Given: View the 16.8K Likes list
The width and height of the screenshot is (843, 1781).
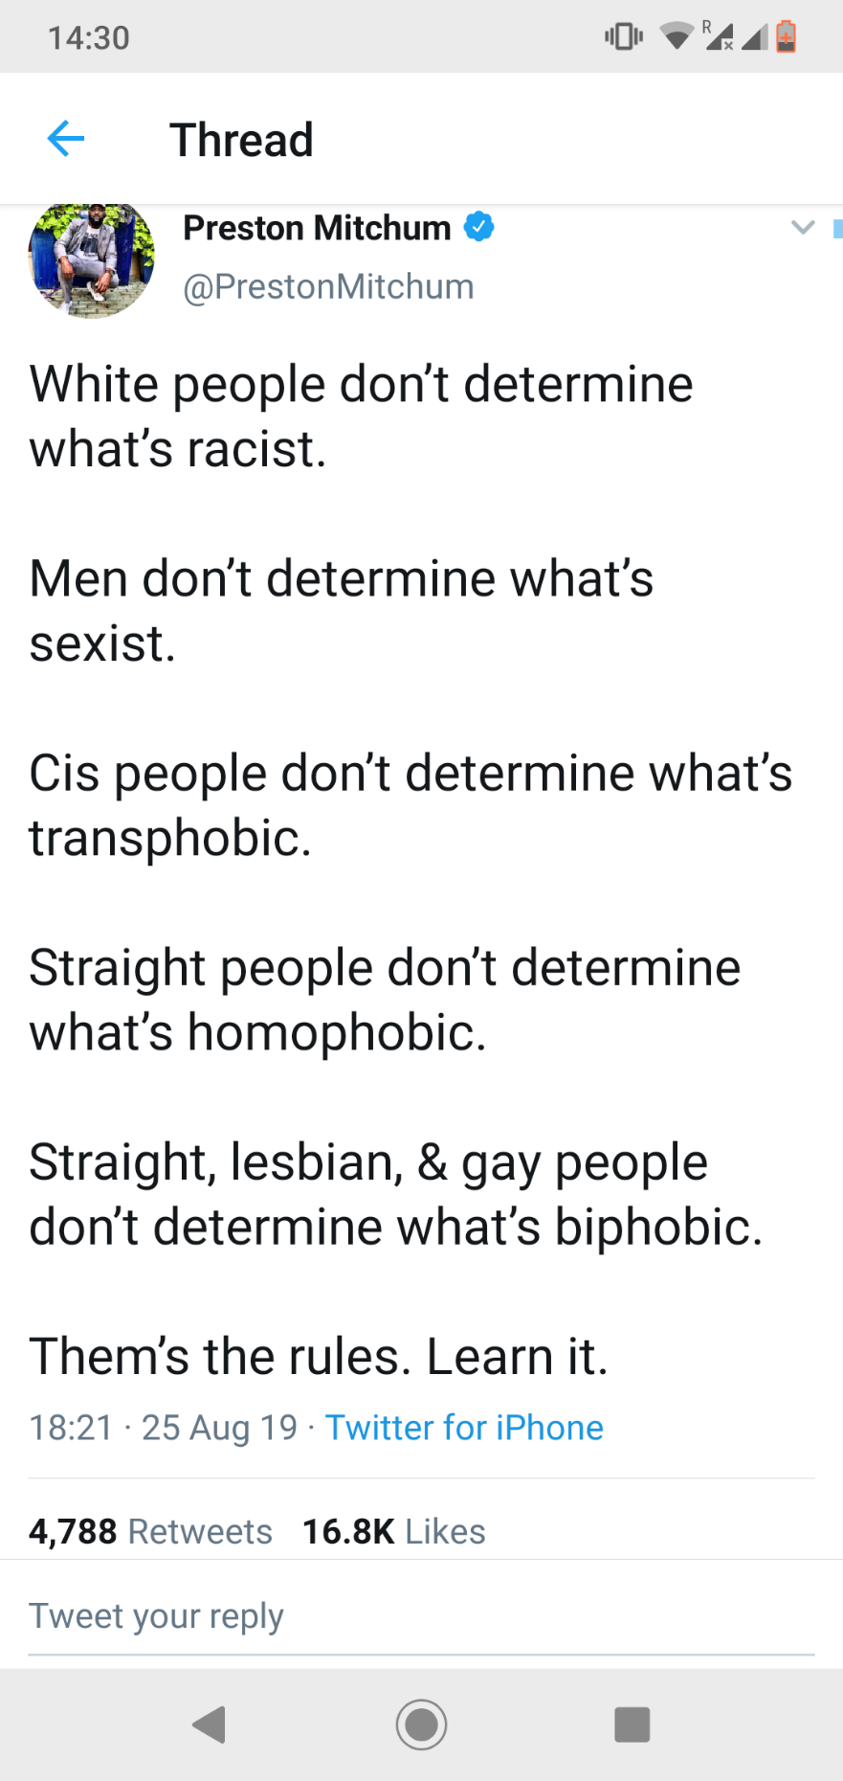Looking at the screenshot, I should (x=393, y=1531).
